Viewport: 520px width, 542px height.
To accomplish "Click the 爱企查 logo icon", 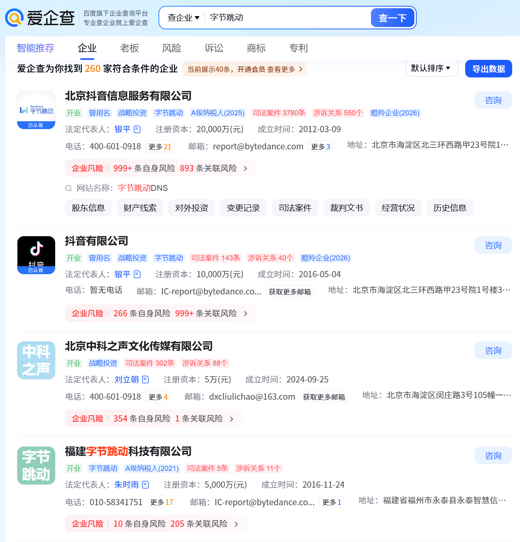I will tap(14, 18).
